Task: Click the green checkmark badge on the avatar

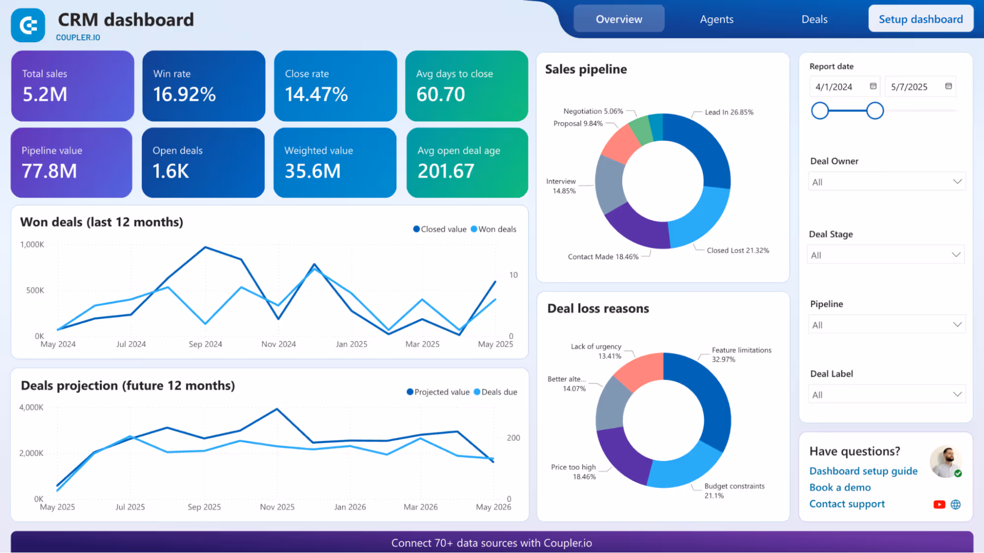Action: point(958,473)
